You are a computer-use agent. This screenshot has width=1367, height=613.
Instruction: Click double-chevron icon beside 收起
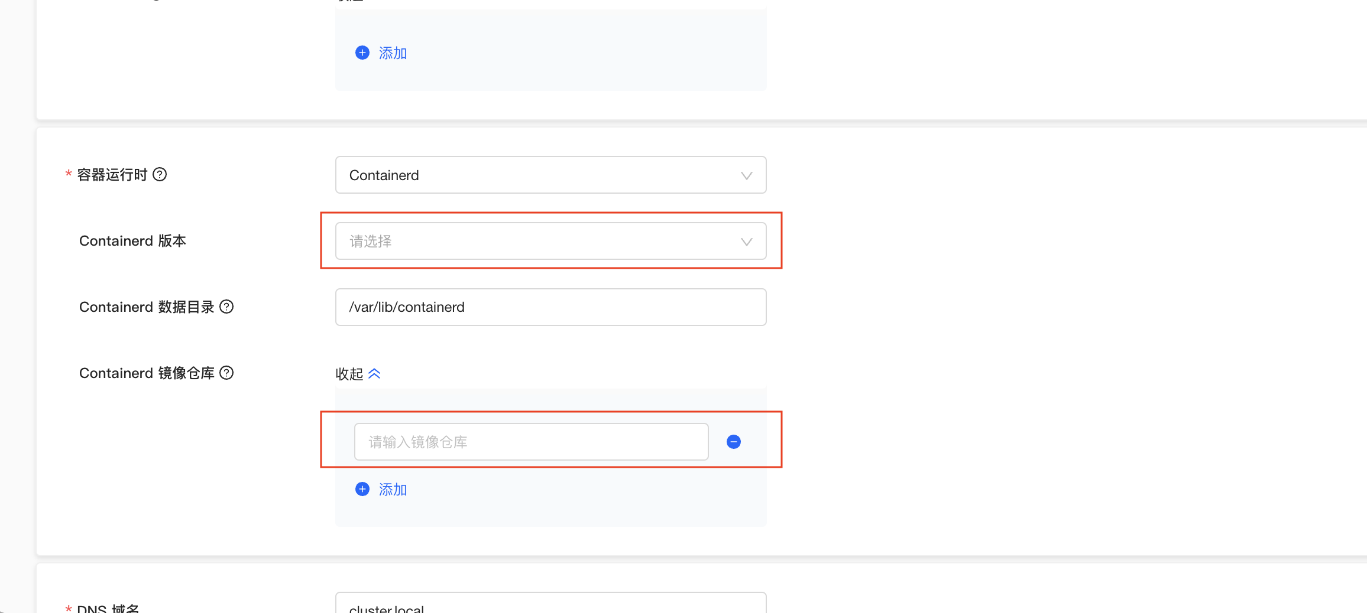click(x=374, y=373)
